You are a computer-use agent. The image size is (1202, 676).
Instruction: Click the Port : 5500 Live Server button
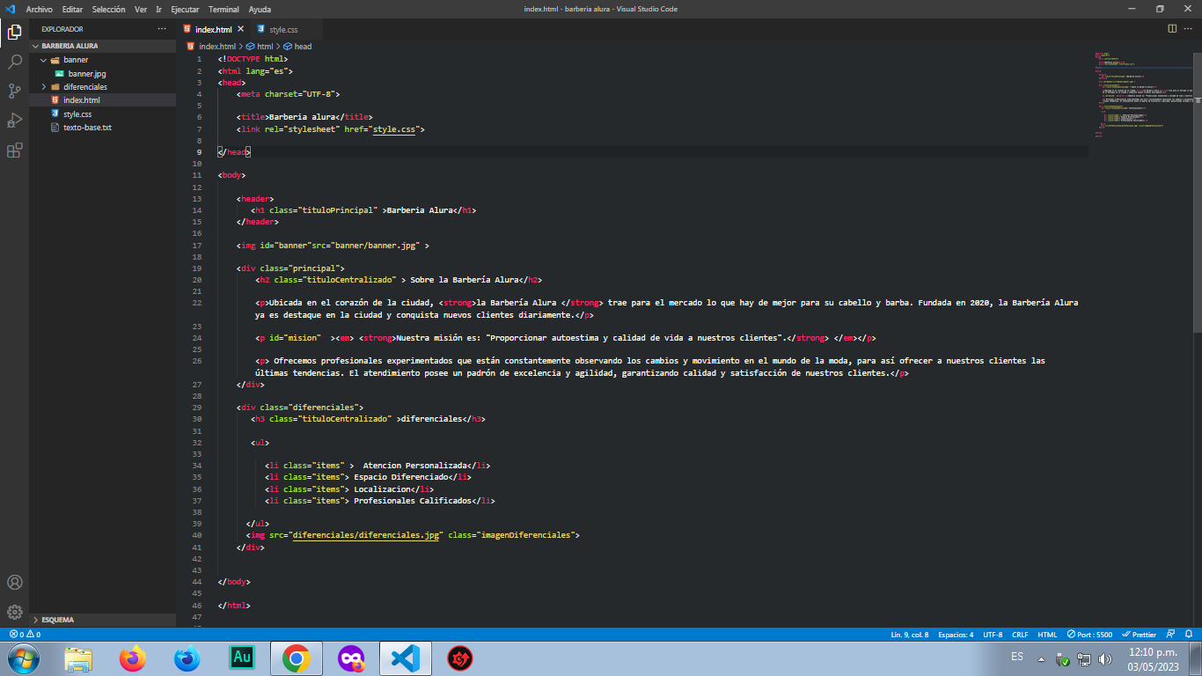(1089, 635)
